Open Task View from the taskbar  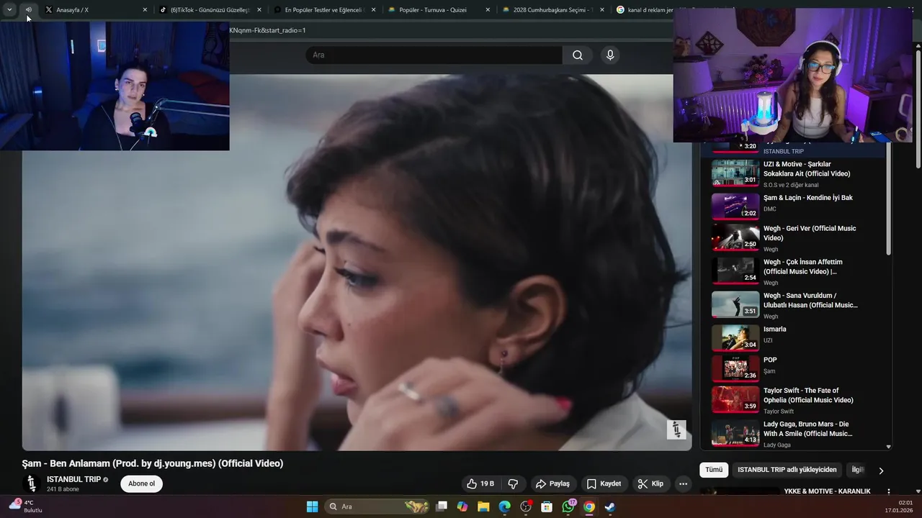point(442,506)
